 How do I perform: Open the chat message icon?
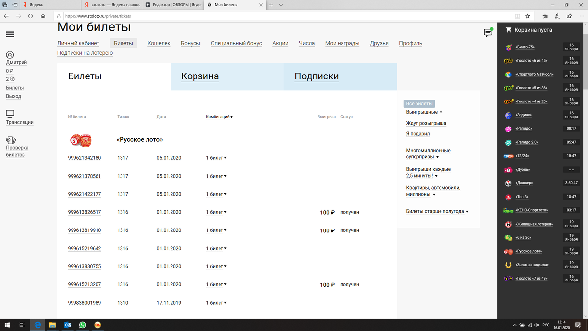point(488,33)
